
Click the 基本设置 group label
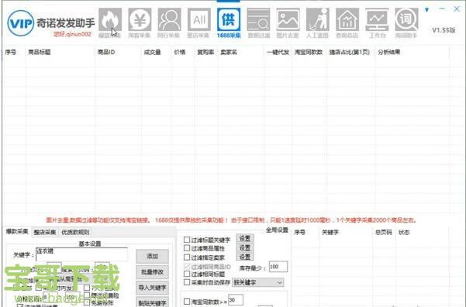90,244
